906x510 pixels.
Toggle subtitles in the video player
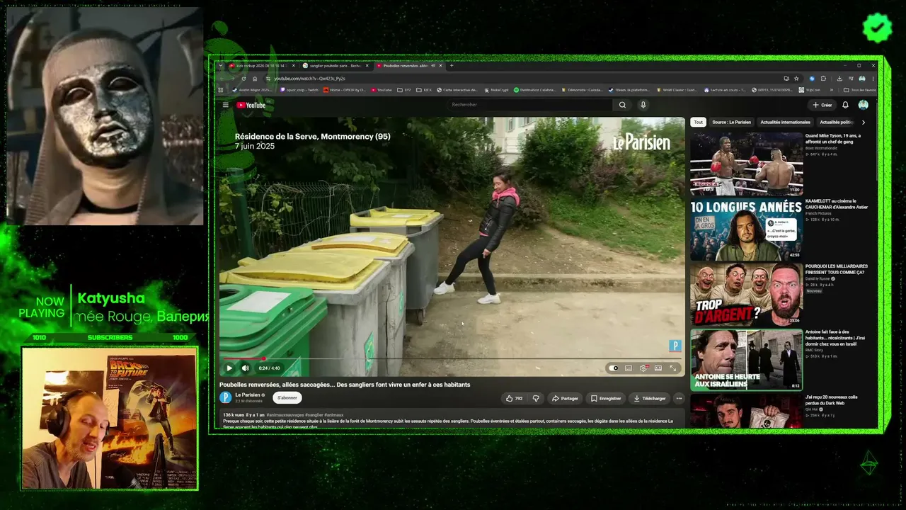tap(628, 368)
